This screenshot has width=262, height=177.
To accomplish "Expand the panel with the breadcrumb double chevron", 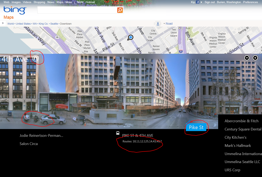I will [x=3, y=23].
